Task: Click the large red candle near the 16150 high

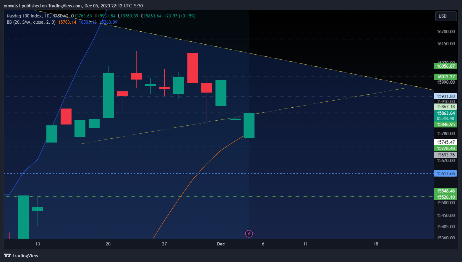Action: pos(193,68)
